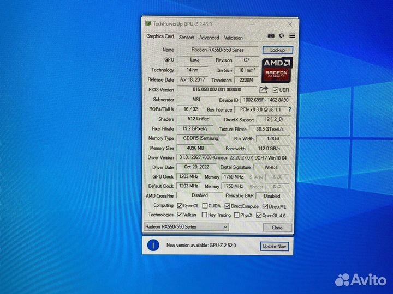
Task: Click the Memory Size value 4096 MB
Action: tap(195, 148)
